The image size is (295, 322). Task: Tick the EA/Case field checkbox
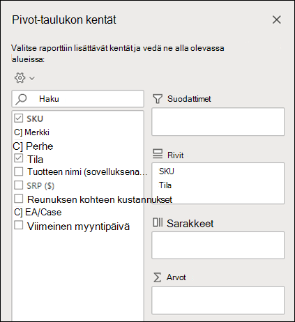18,213
